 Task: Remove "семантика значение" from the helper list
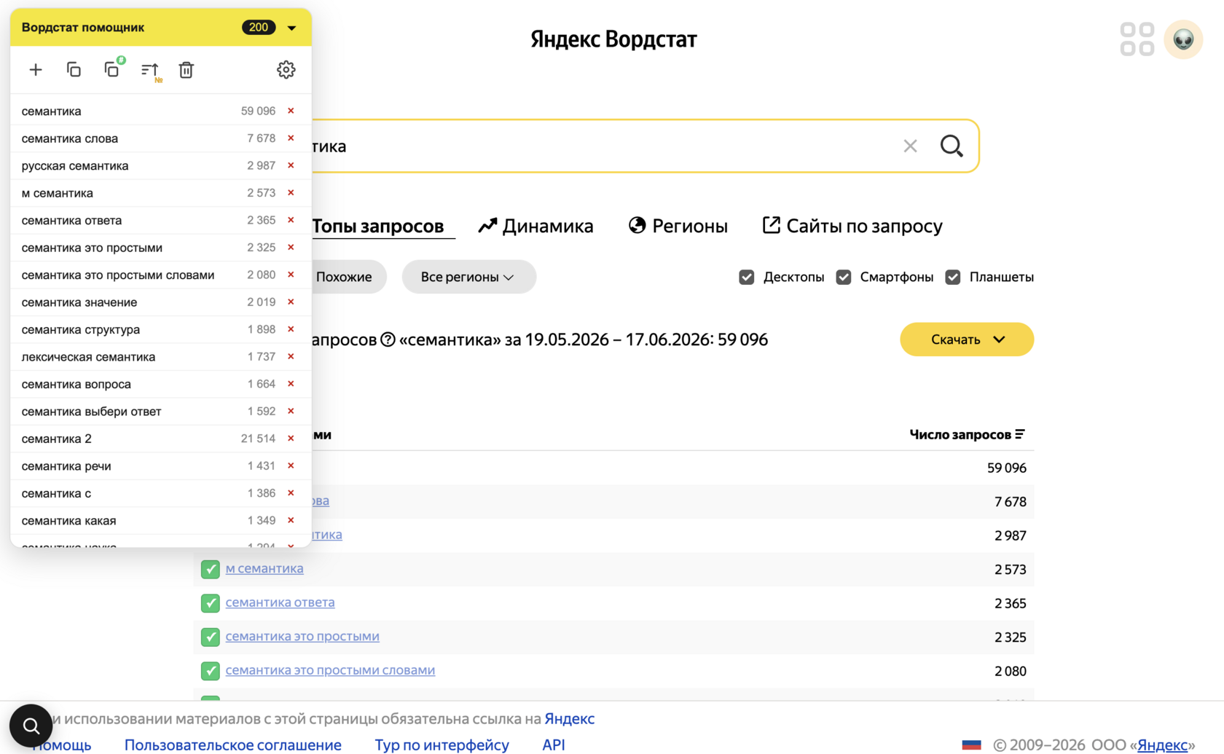click(291, 302)
